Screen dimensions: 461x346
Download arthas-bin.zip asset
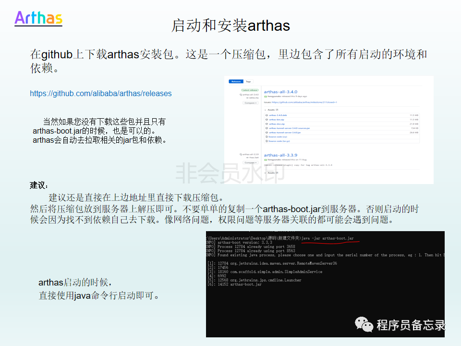(277, 120)
